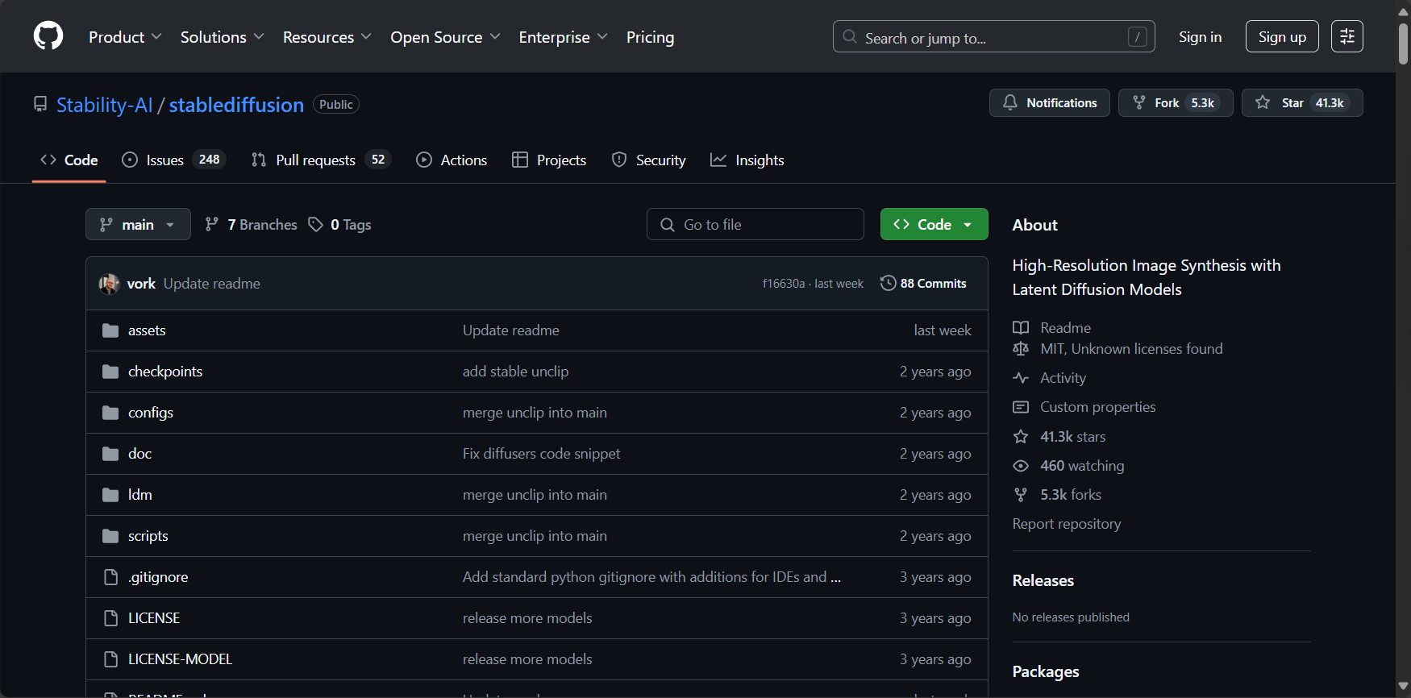Switch to the Code tab

click(69, 160)
